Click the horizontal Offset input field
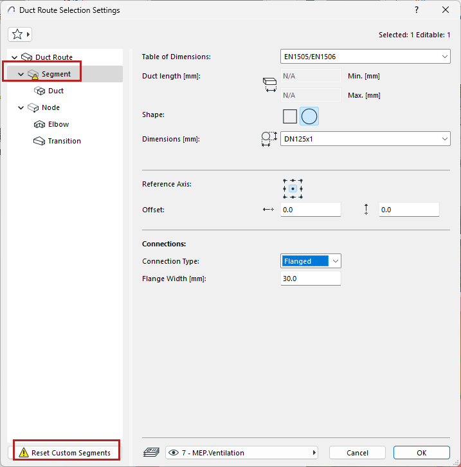This screenshot has width=461, height=467. 311,210
